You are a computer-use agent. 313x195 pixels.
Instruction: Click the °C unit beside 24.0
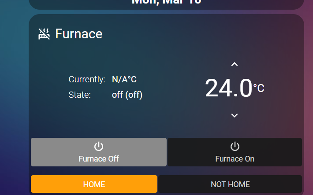(x=259, y=88)
